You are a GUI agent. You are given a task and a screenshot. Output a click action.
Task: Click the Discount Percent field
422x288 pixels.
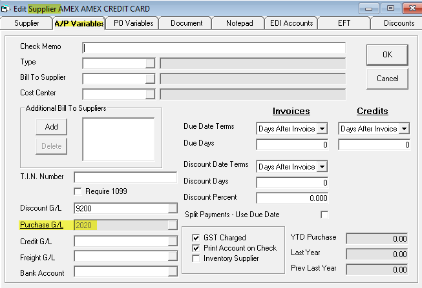tap(292, 198)
